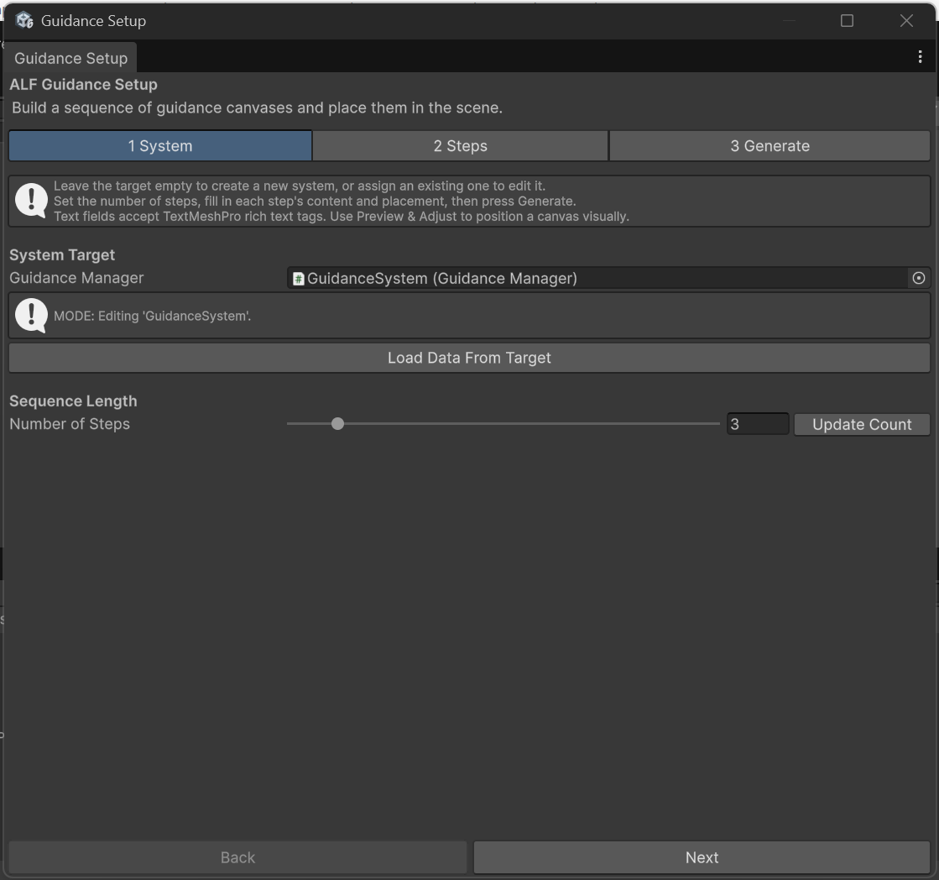Click the disabled Back button
939x880 pixels.
[237, 857]
